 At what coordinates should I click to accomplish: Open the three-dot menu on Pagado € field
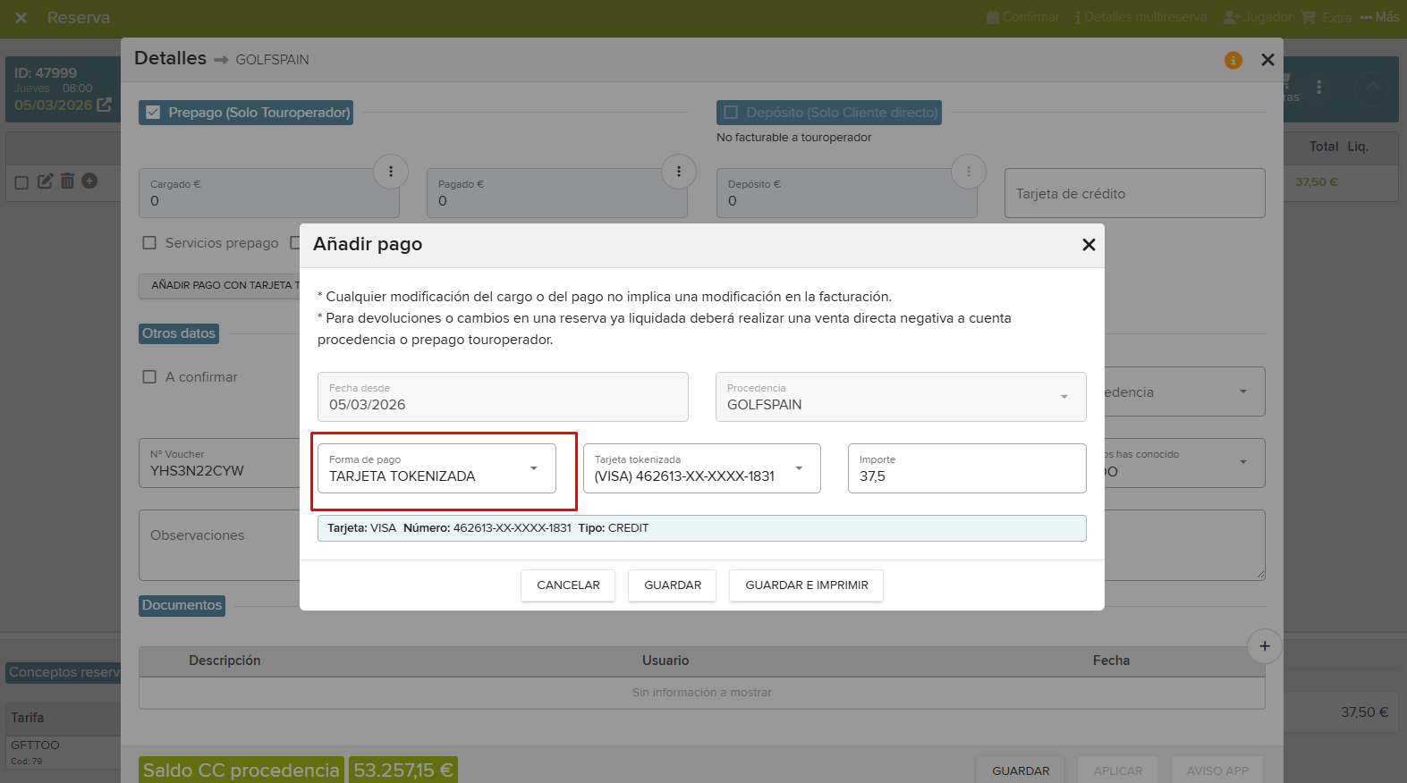tap(679, 172)
